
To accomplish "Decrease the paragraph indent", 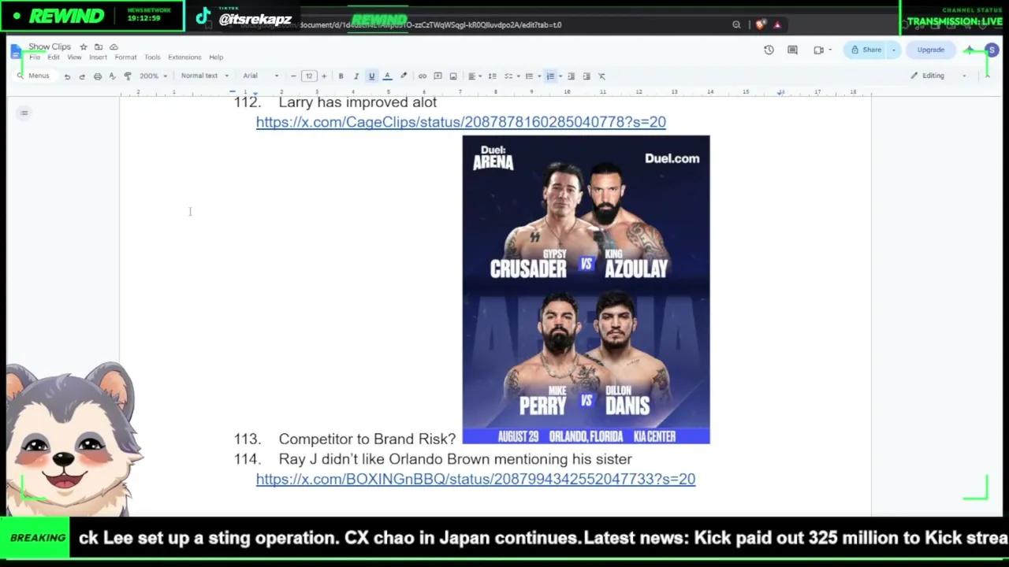I will tap(572, 76).
